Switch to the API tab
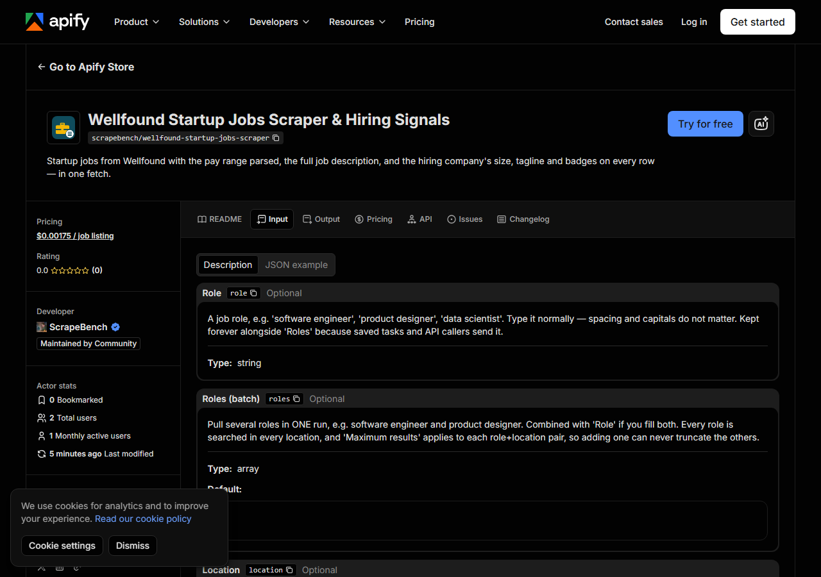 click(x=419, y=219)
